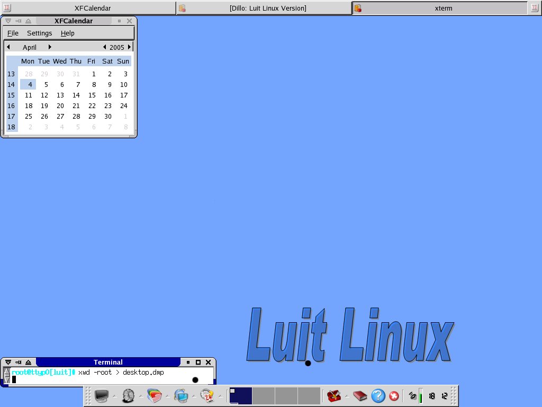
Task: Click the sound mixer speaker icon in the panel
Action: pyautogui.click(x=412, y=395)
